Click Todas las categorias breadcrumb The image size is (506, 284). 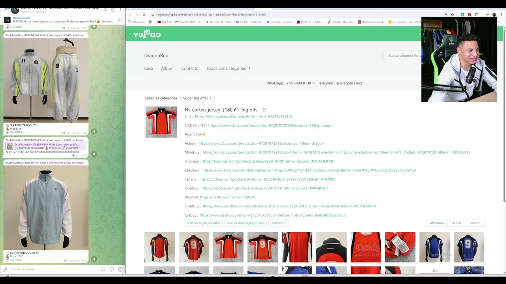(x=160, y=98)
